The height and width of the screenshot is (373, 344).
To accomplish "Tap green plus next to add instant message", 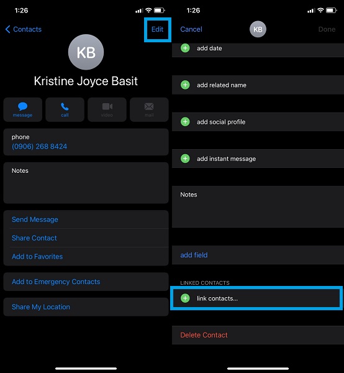I will [185, 159].
